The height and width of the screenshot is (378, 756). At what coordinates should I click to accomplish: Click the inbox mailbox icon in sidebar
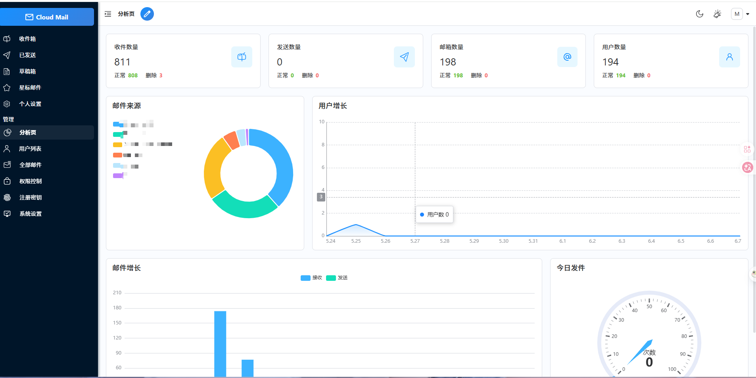(7, 39)
